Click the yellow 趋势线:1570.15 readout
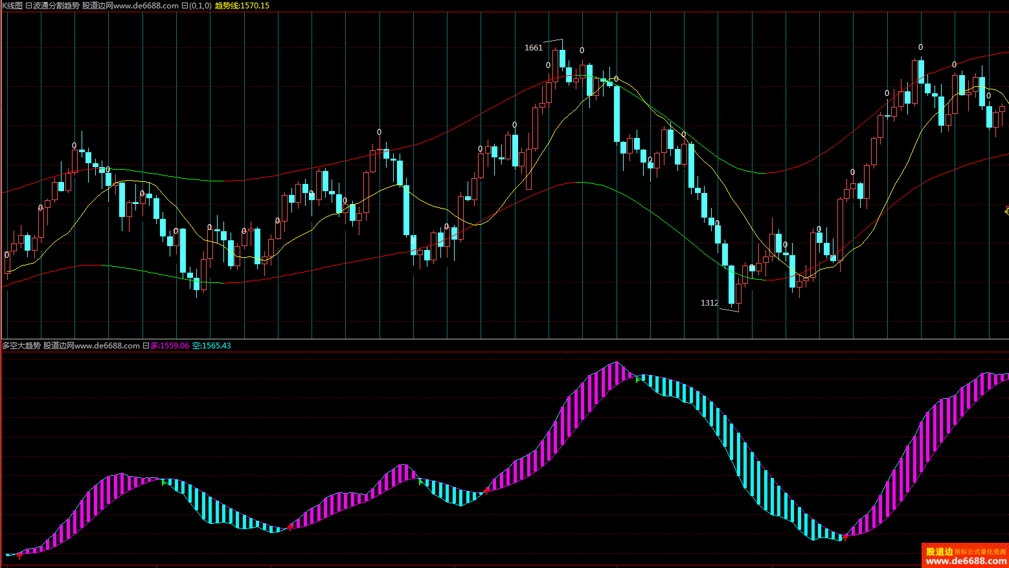1009x568 pixels. [x=242, y=6]
